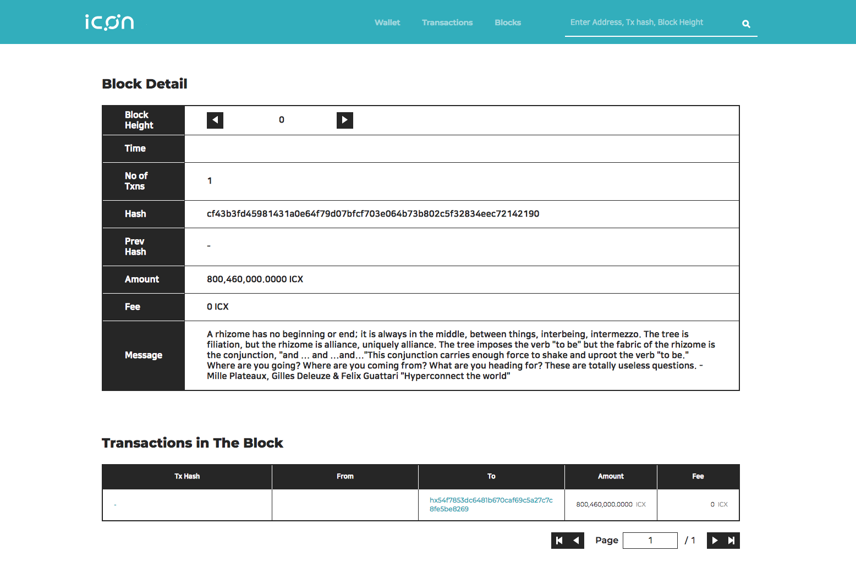This screenshot has width=856, height=573.
Task: Click the total pages indicator / 1
Action: 690,541
